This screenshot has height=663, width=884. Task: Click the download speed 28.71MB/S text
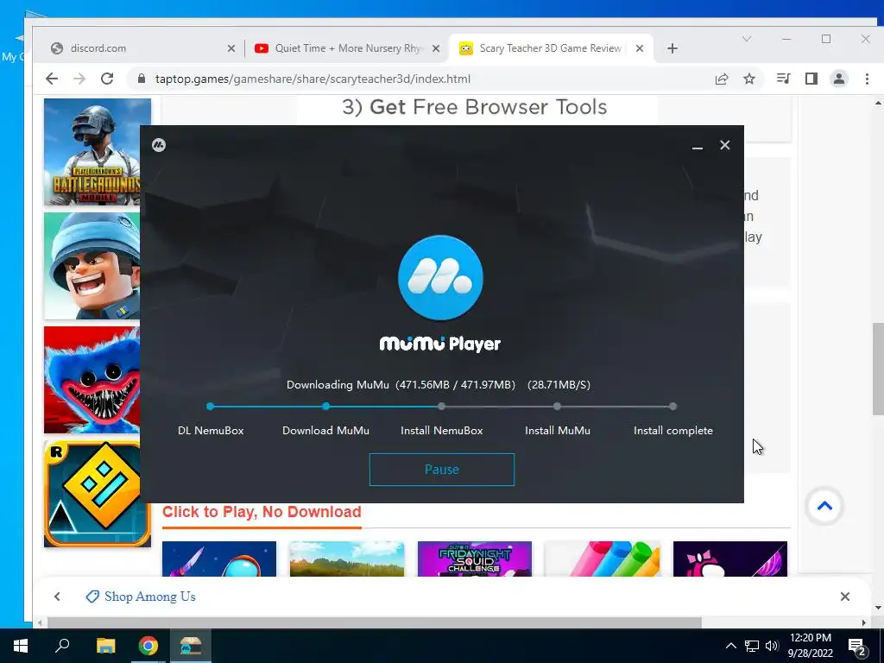(x=559, y=384)
